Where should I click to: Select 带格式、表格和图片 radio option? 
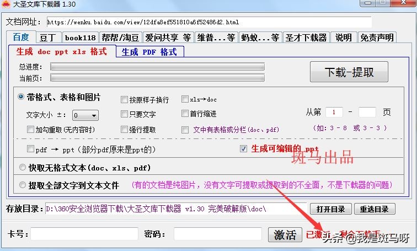pos(21,97)
